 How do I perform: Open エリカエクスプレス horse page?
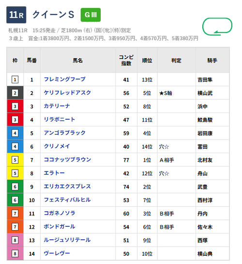tap(67, 186)
